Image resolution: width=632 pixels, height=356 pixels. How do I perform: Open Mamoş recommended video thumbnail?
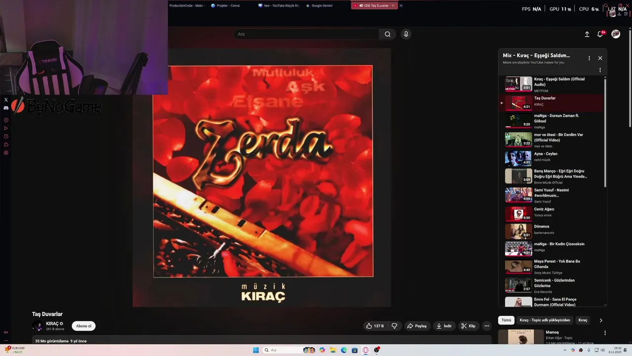pyautogui.click(x=520, y=337)
